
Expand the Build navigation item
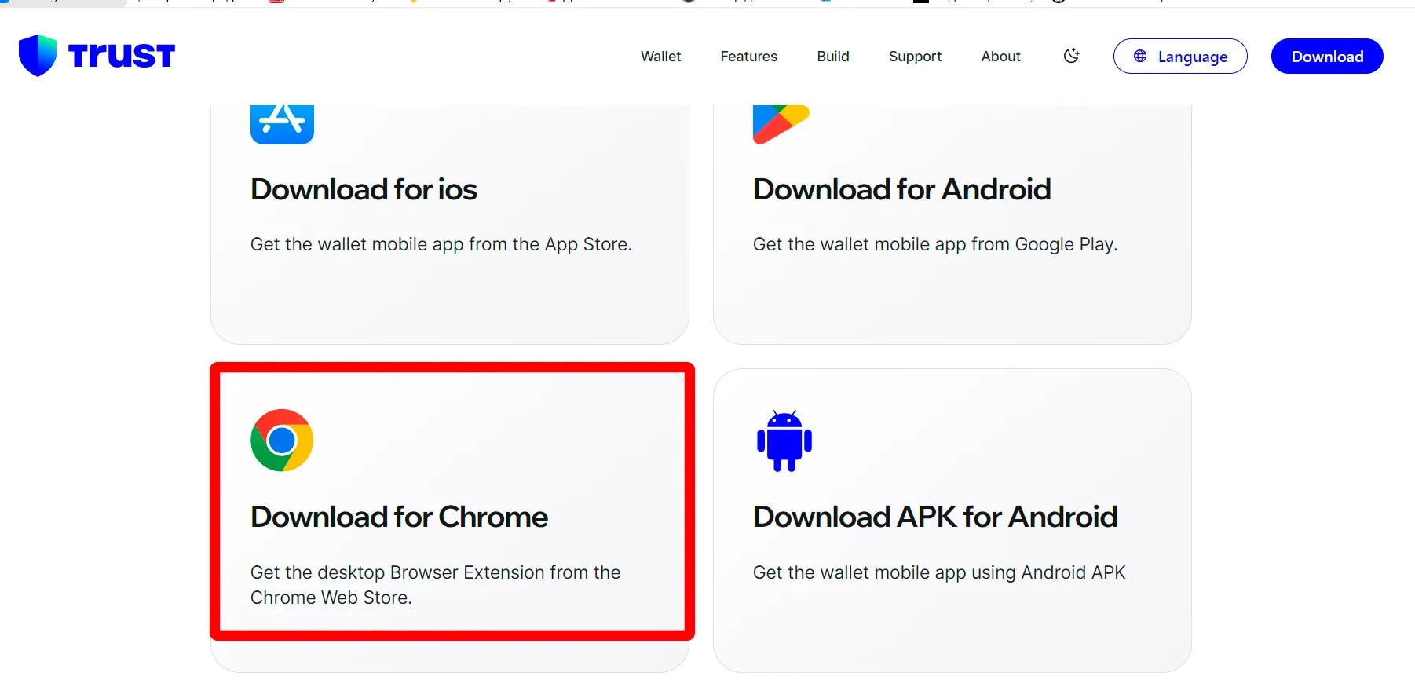pos(832,57)
